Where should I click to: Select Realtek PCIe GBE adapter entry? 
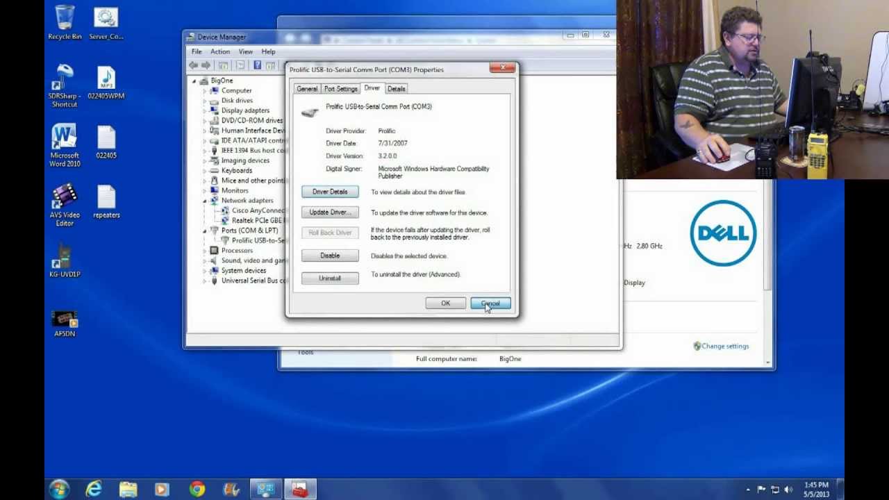258,221
